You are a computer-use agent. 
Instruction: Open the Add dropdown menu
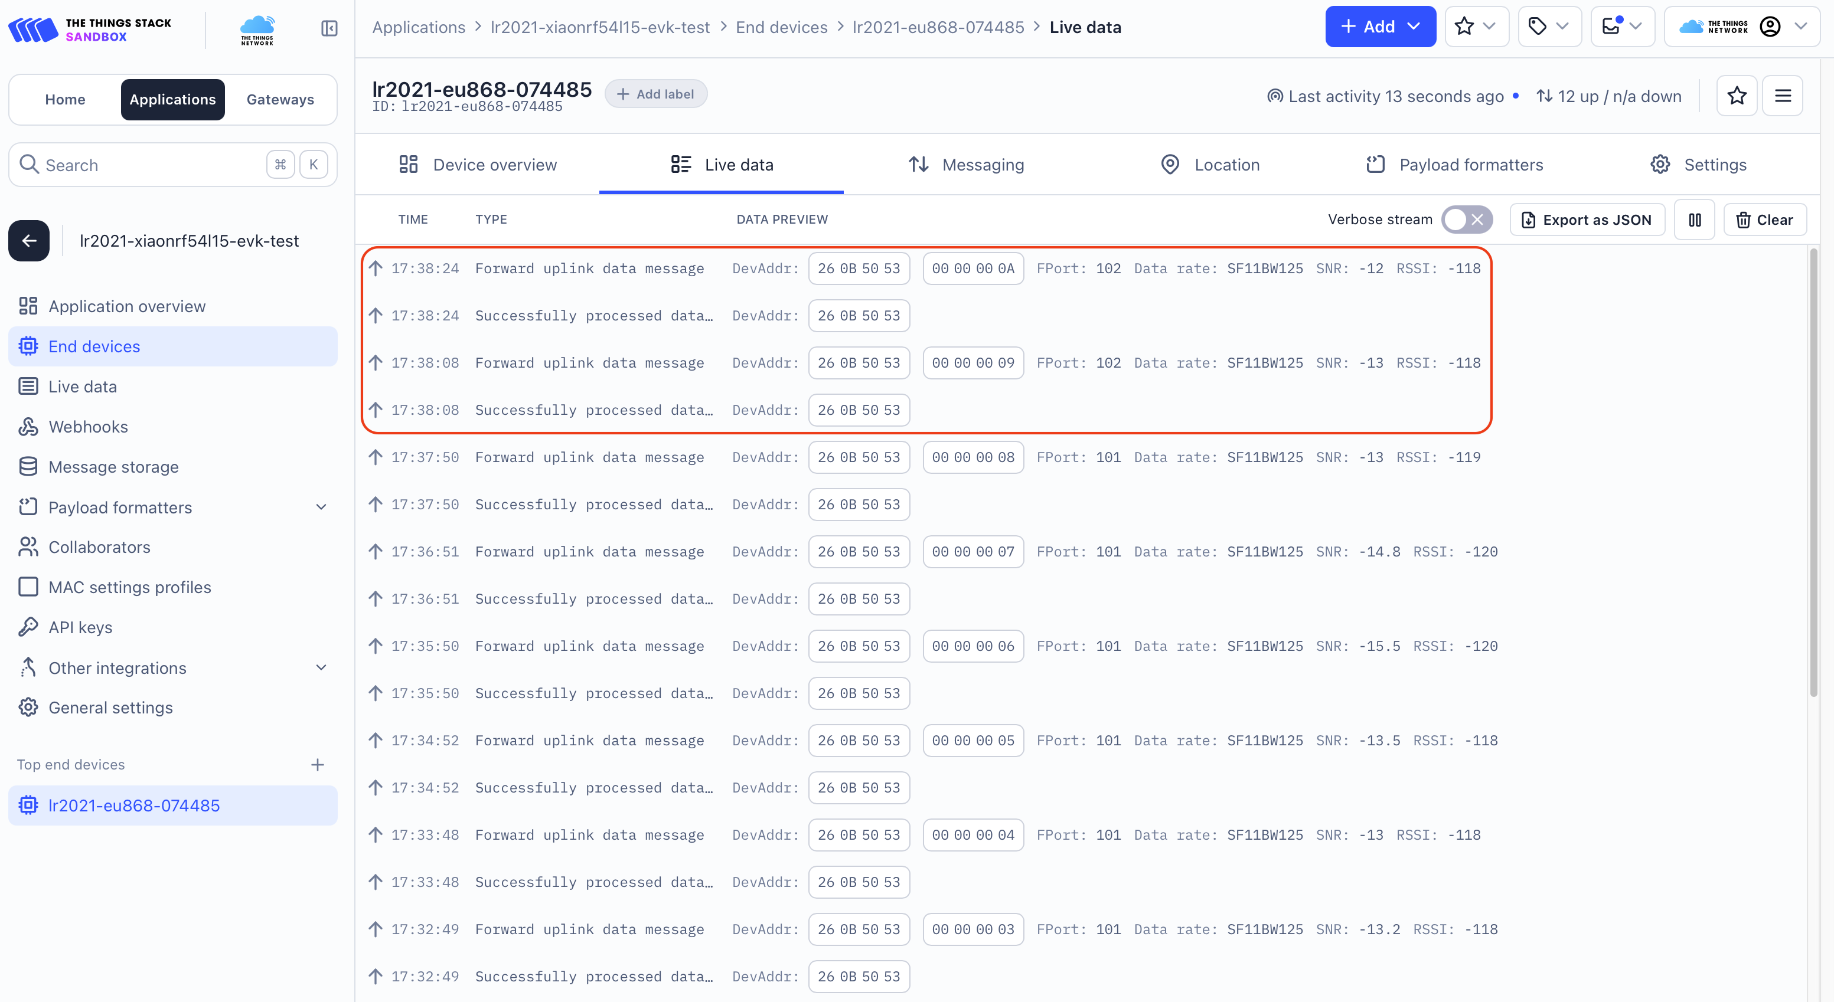(1380, 27)
